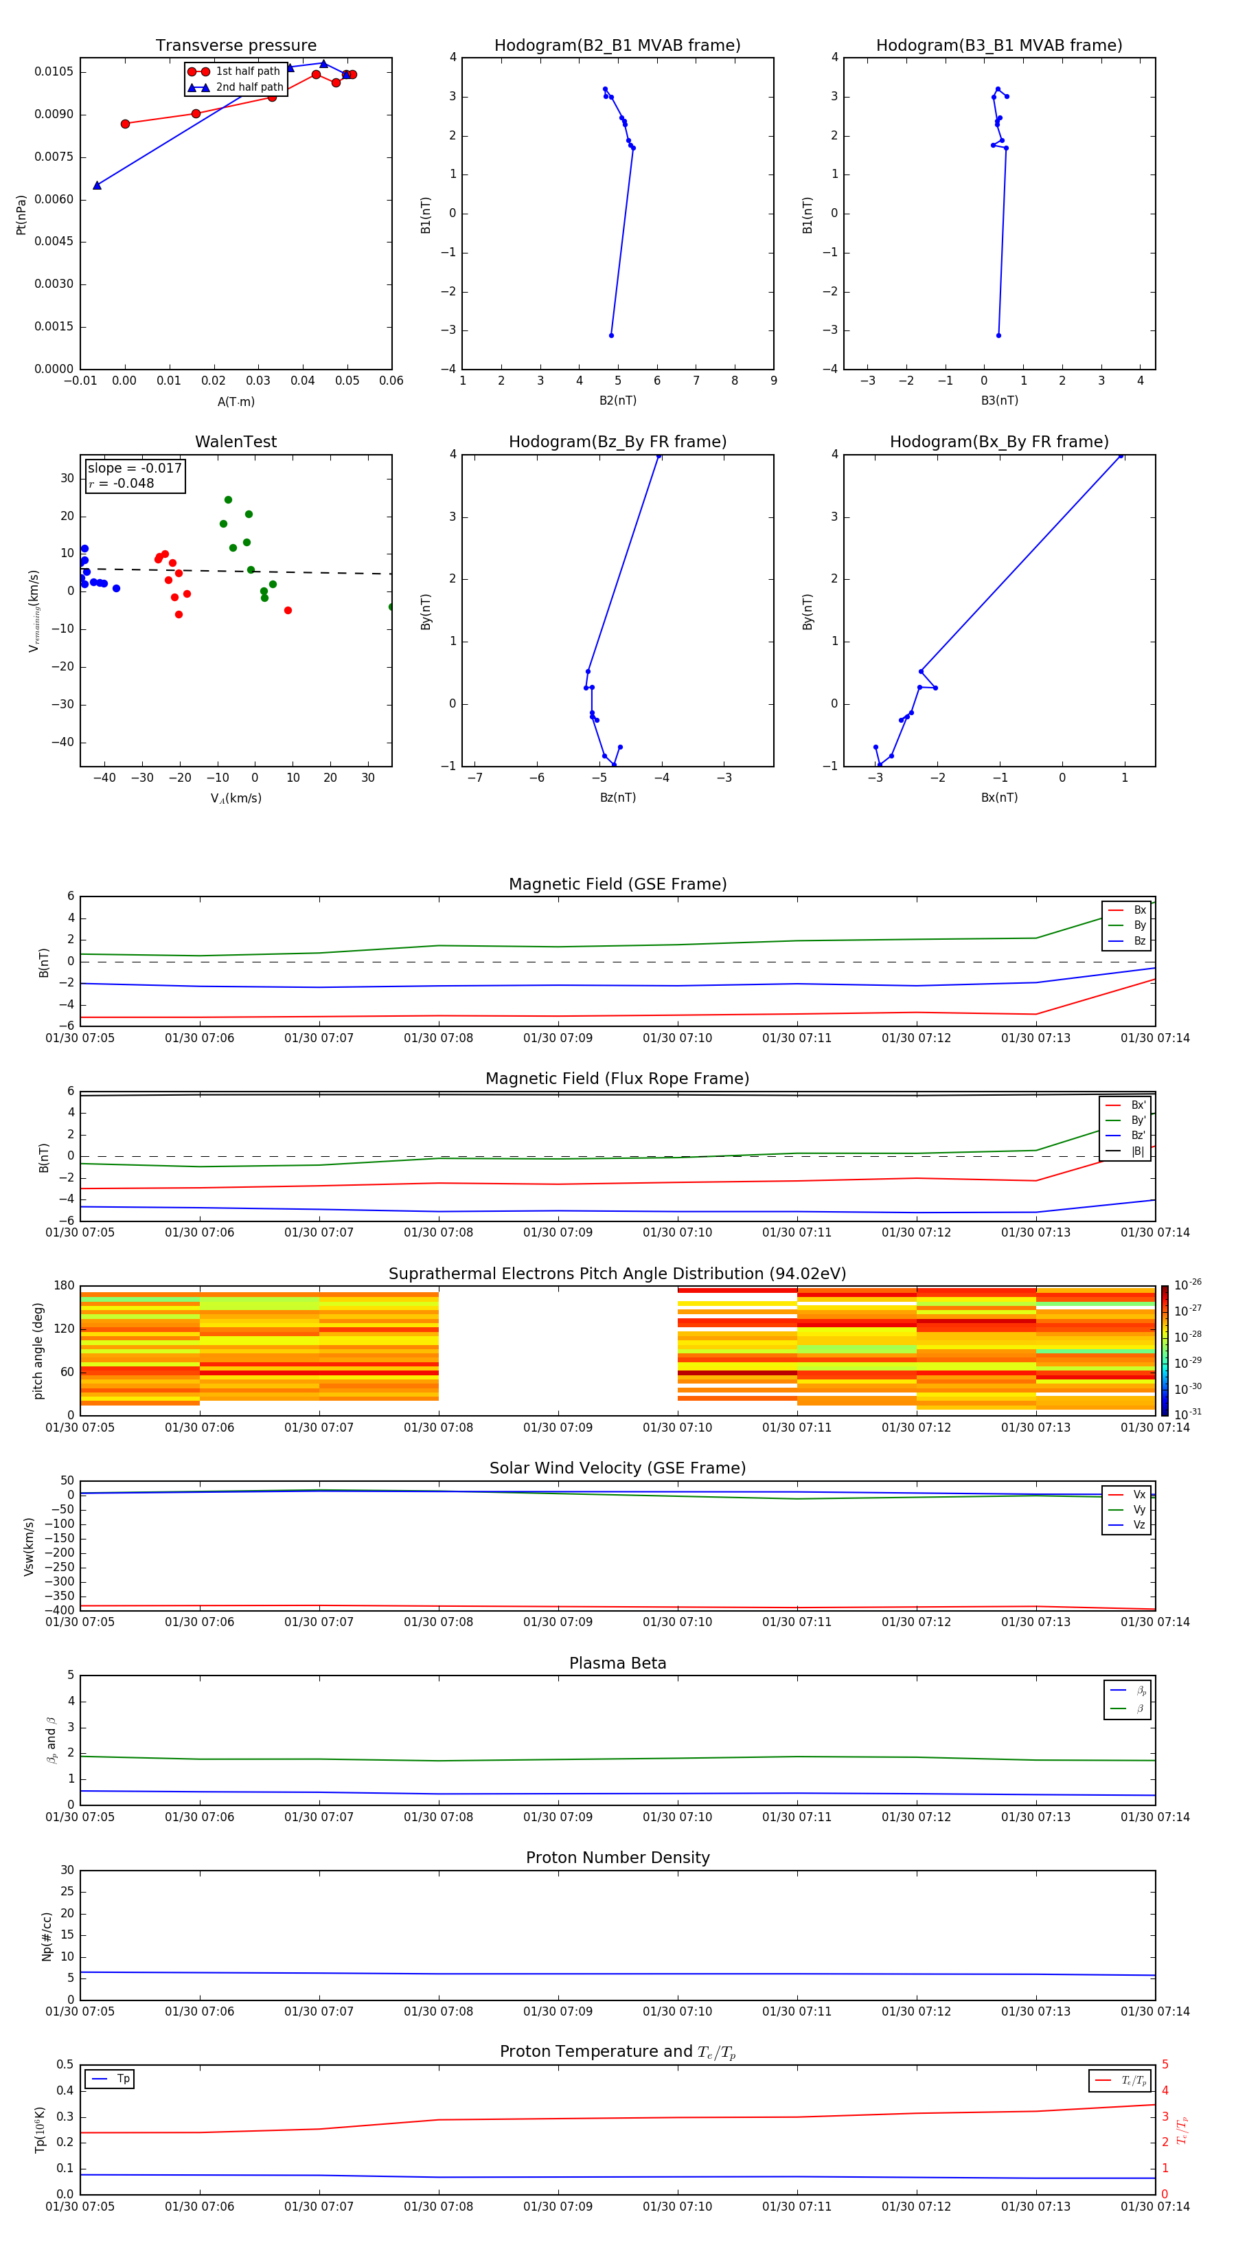Click the 'Hodogram(Bx_By FR frame)' title
Image resolution: width=1236 pixels, height=2267 pixels.
[999, 442]
